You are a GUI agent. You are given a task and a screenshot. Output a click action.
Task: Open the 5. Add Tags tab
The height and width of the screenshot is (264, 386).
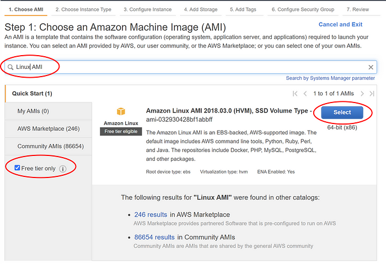point(243,9)
